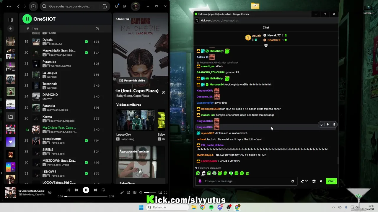378x212 pixels.
Task: Toggle repeat mode in the player
Action: [x=103, y=190]
